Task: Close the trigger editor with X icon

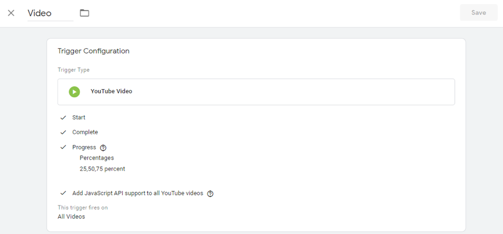Action: click(11, 13)
